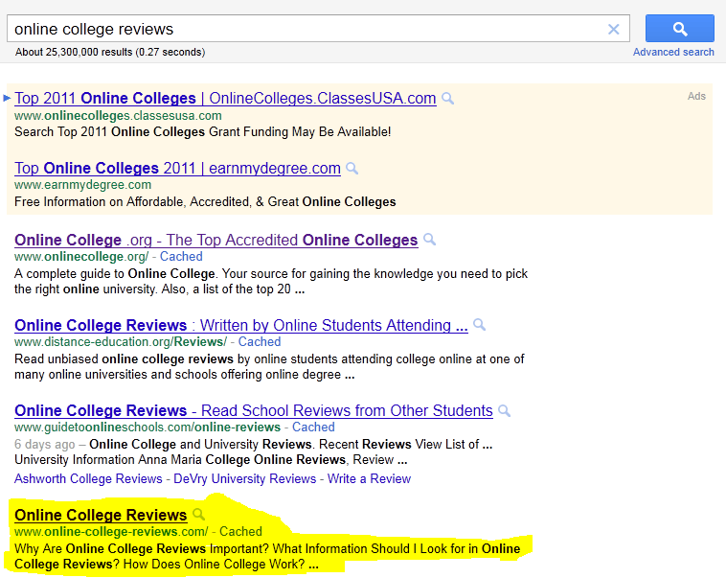Viewport: 726px width, 578px height.
Task: Open Top 2011 Online Colleges ad link
Action: [x=225, y=99]
